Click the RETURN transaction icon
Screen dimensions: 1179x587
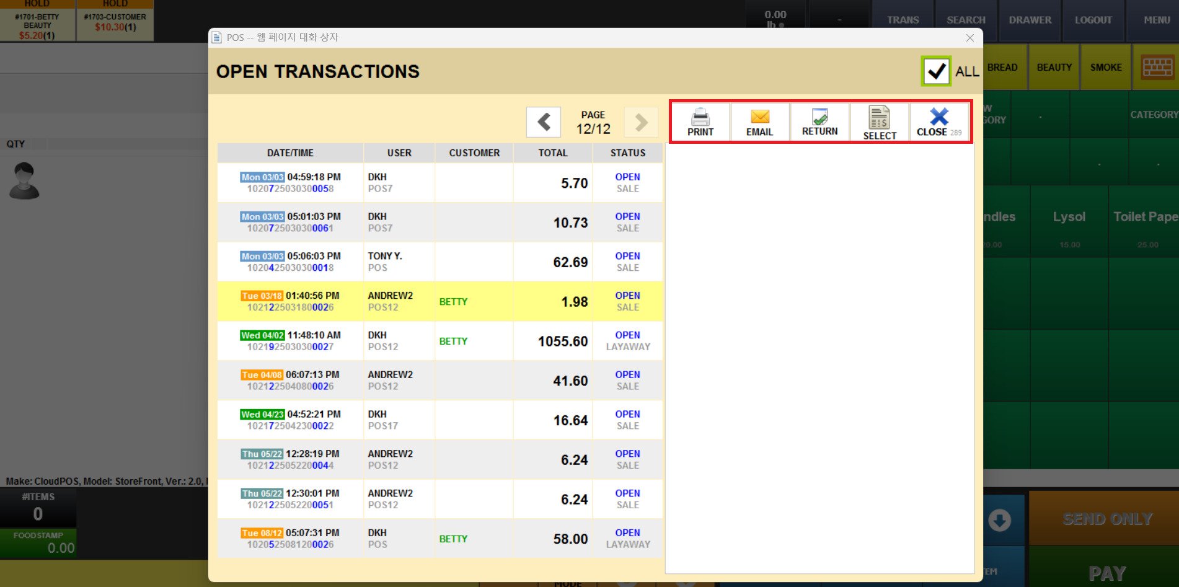(819, 117)
